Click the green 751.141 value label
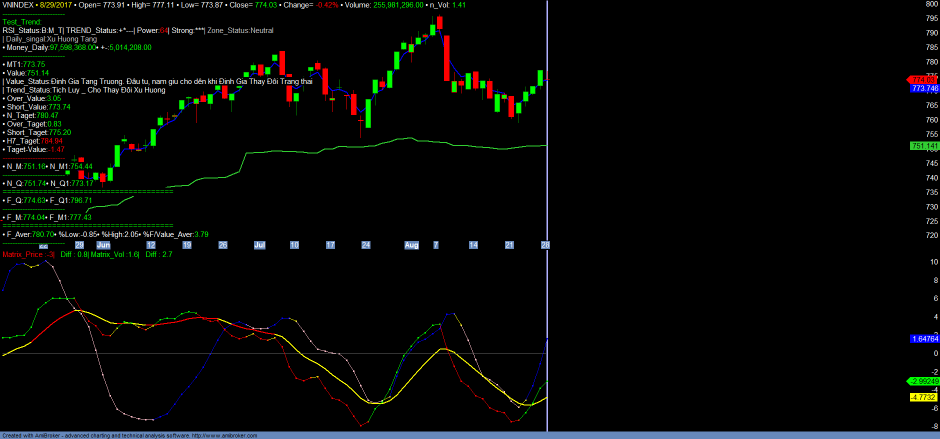The width and height of the screenshot is (940, 439). click(924, 146)
